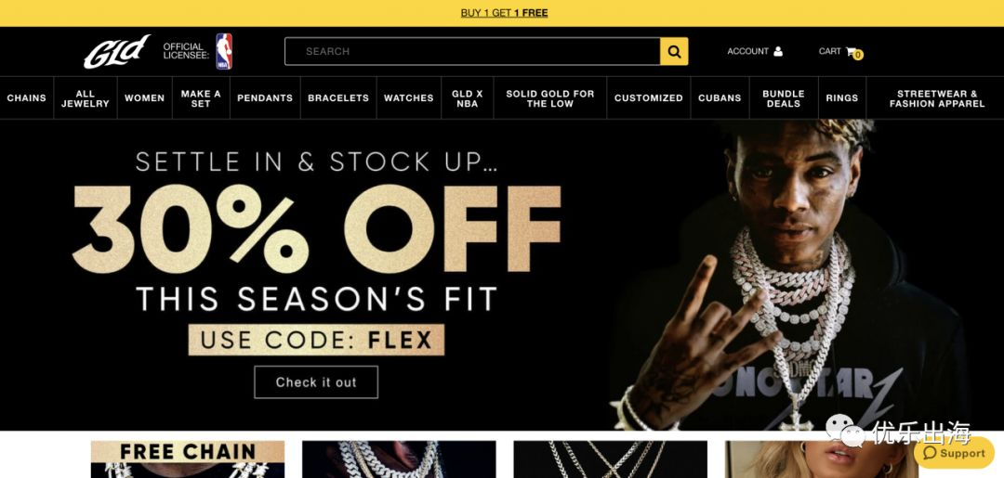Open the shopping cart icon
This screenshot has height=478, width=1004.
(851, 51)
